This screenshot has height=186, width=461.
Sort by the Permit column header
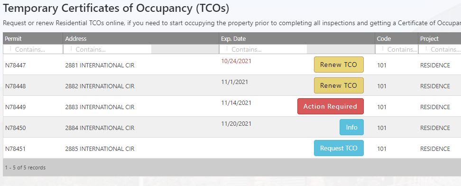[13, 38]
